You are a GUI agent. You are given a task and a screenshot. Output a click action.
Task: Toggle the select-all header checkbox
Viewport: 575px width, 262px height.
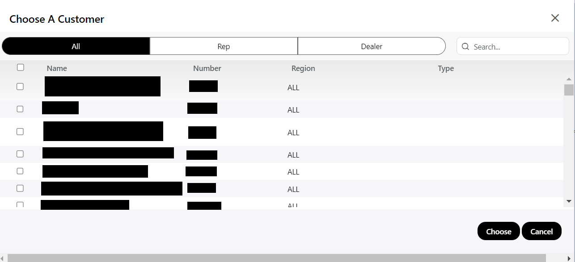[x=20, y=67]
